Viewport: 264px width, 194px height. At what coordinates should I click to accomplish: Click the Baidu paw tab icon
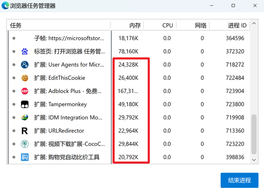coord(25,51)
